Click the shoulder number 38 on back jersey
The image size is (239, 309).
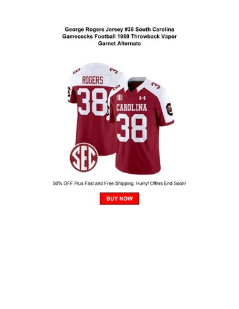pos(114,70)
